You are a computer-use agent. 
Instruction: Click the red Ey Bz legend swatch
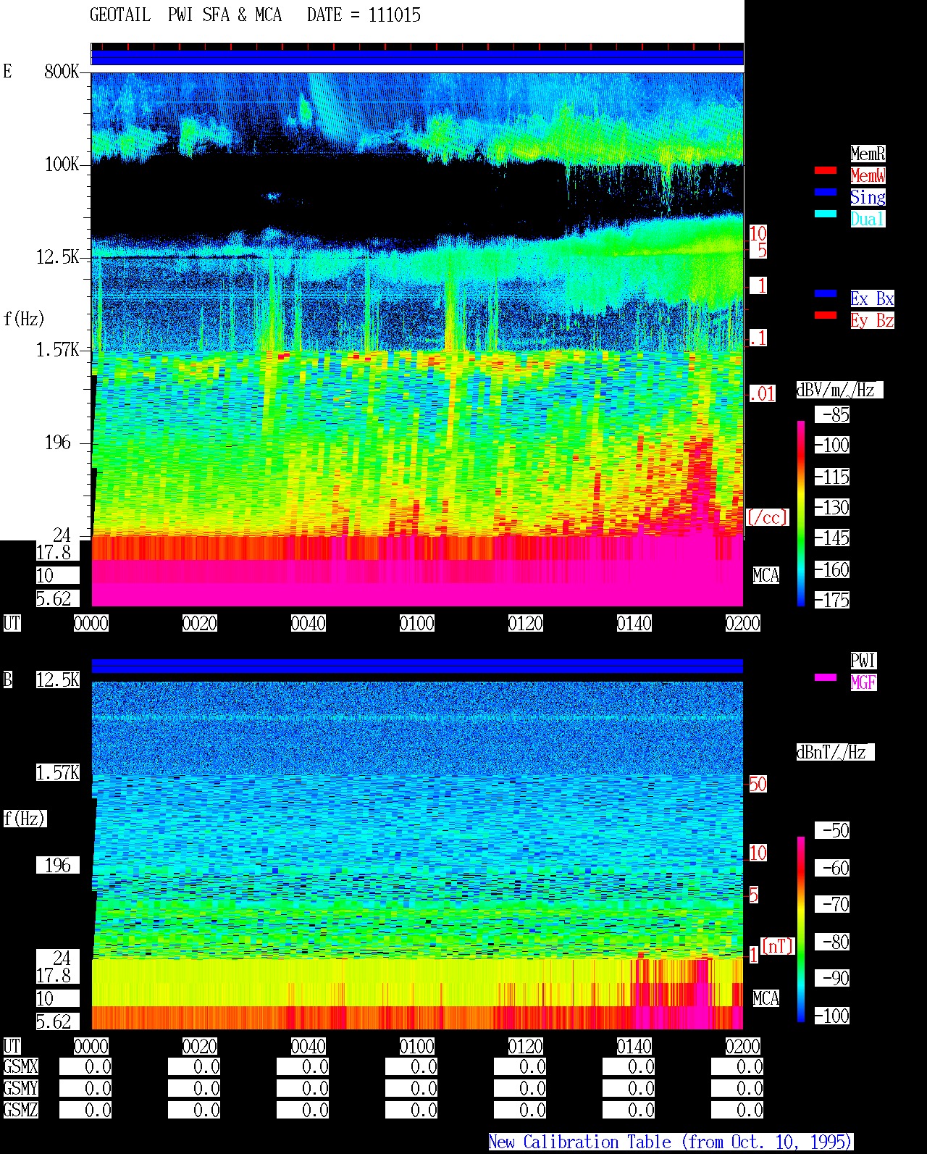(x=826, y=316)
